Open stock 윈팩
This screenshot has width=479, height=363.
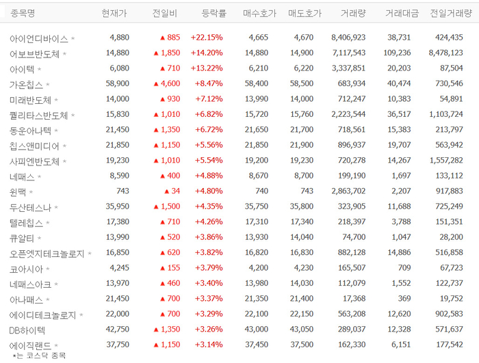pos(17,192)
